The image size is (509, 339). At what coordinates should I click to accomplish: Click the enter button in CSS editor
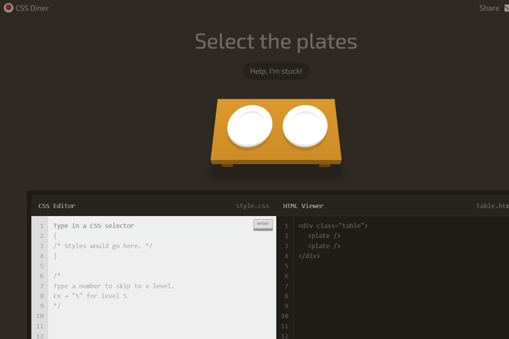[x=263, y=224]
